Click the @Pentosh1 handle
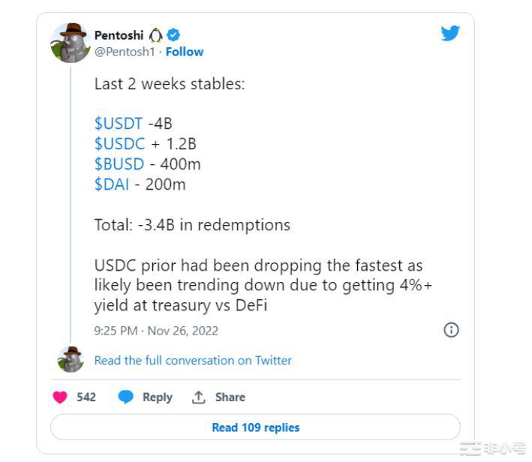This screenshot has width=532, height=462. (x=125, y=52)
